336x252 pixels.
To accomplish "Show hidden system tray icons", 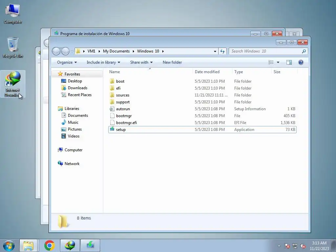I will pyautogui.click(x=279, y=246).
